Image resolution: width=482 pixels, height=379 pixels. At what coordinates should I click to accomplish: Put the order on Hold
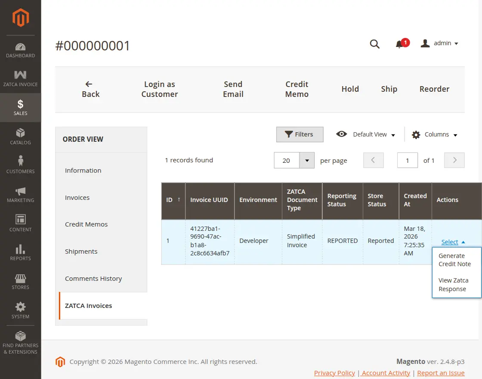tap(350, 89)
